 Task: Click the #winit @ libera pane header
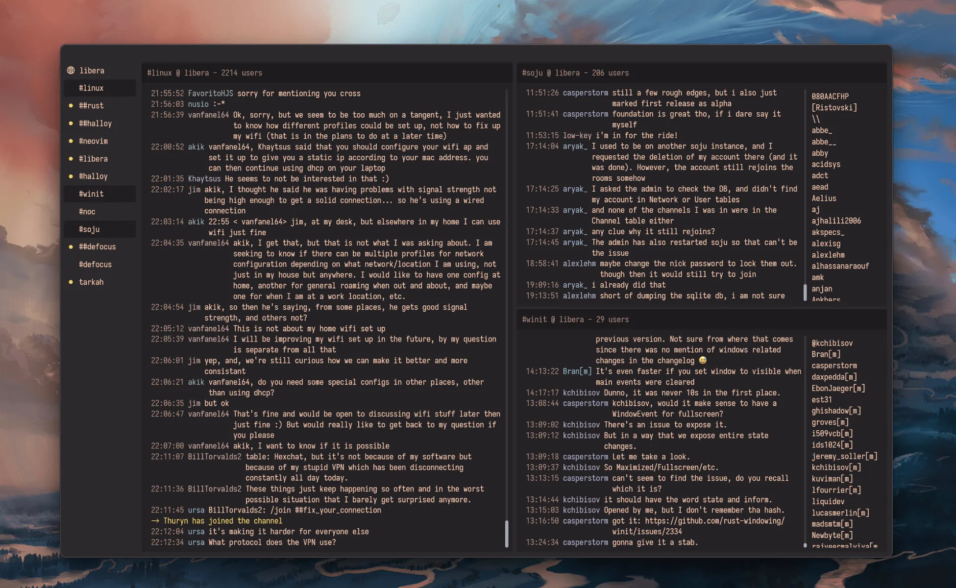pos(574,319)
